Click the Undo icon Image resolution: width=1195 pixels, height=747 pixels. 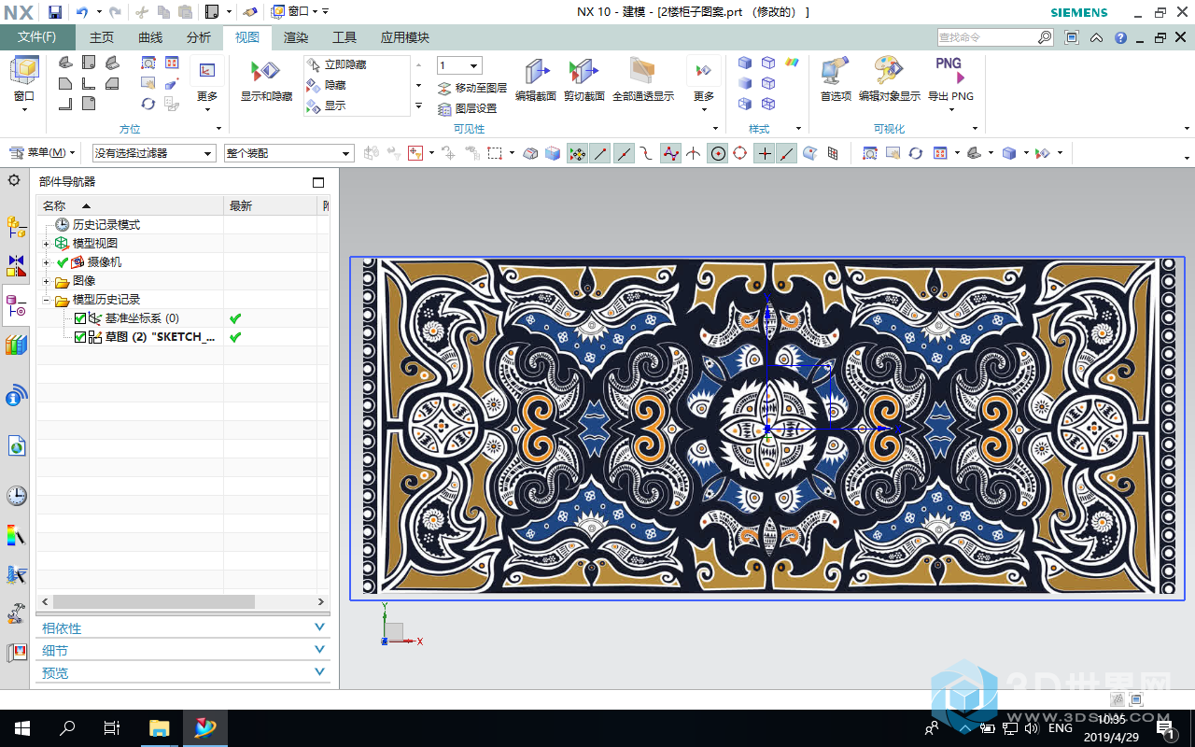[82, 12]
